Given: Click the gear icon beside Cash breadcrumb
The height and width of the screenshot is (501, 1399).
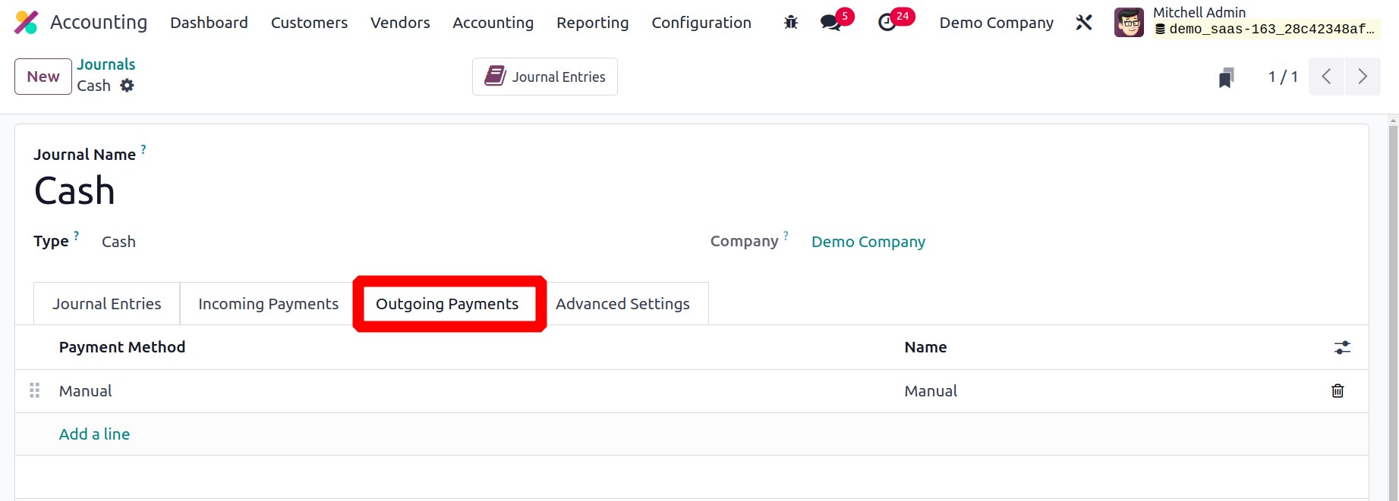Looking at the screenshot, I should tap(128, 86).
